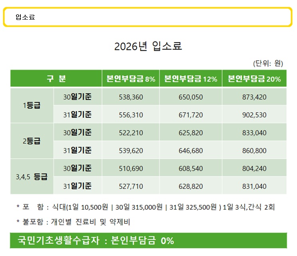The height and width of the screenshot is (256, 297).
Task: Select 31일기준 in the 3,4,5 등급 row
Action: coord(78,186)
